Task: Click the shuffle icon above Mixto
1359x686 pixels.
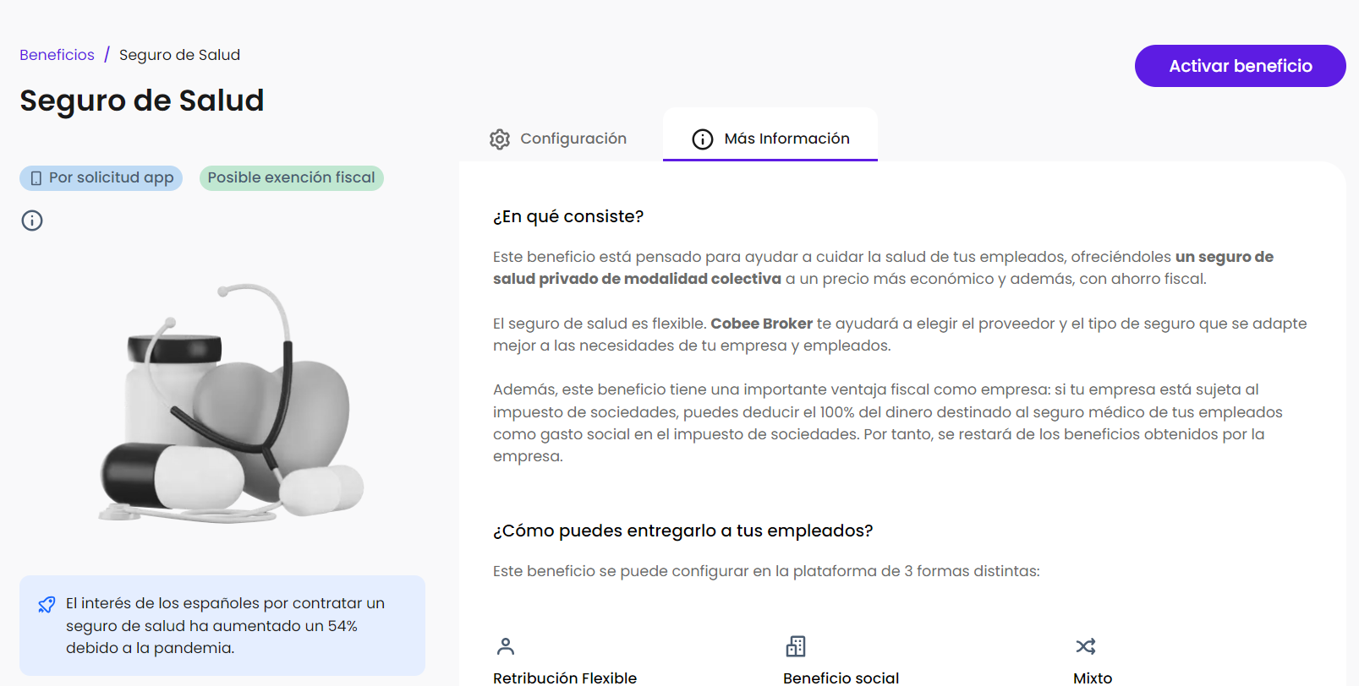Action: click(x=1086, y=646)
